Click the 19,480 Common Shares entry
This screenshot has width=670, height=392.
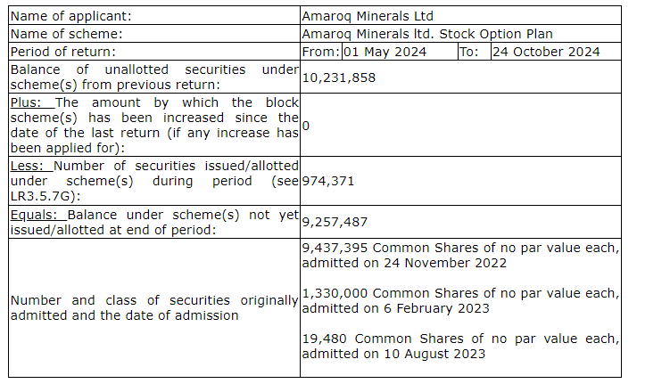pyautogui.click(x=459, y=346)
